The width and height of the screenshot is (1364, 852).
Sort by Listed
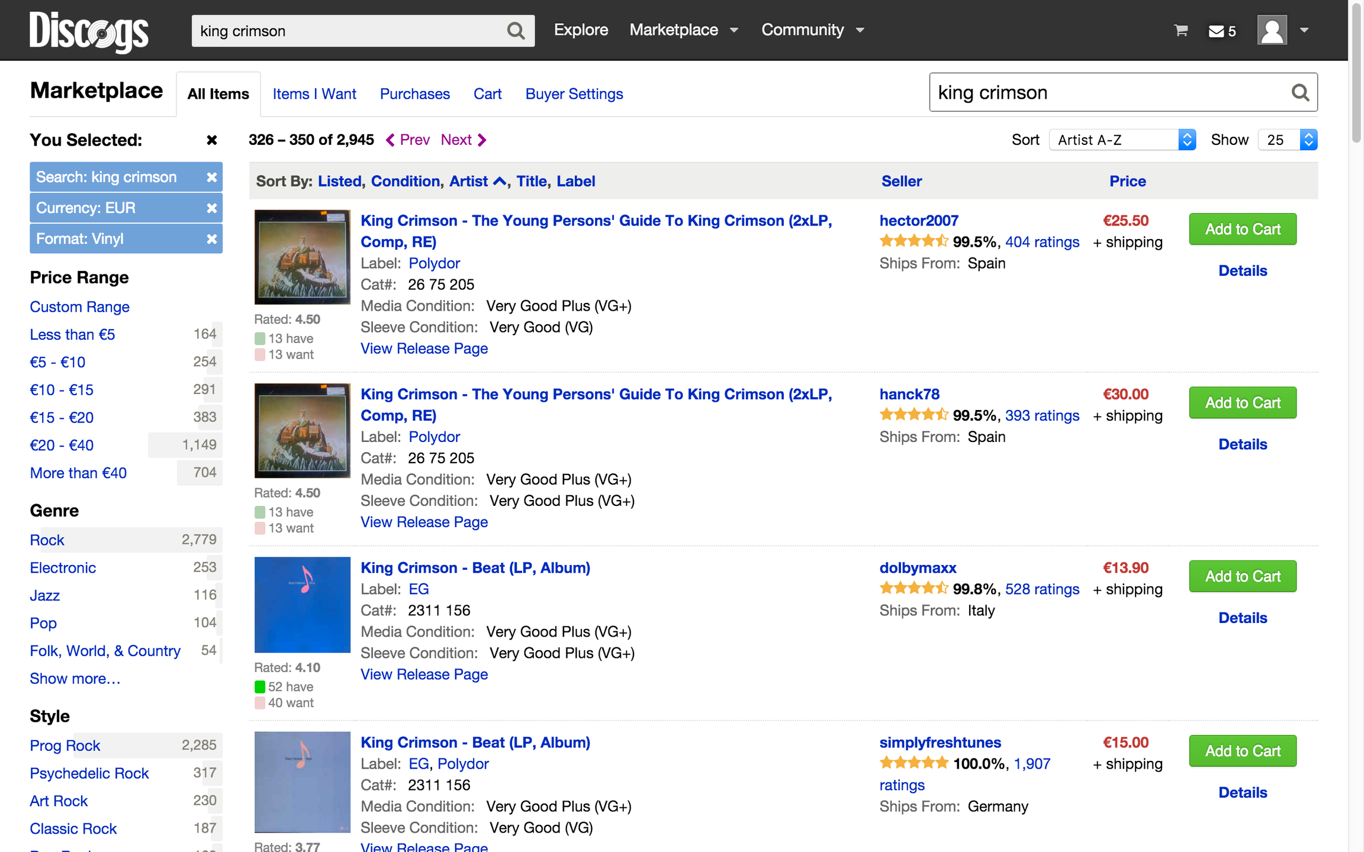click(x=339, y=181)
